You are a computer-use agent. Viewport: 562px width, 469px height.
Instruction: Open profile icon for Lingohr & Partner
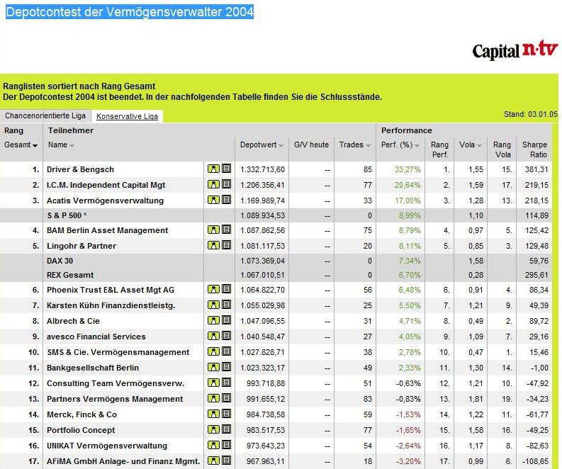[213, 245]
